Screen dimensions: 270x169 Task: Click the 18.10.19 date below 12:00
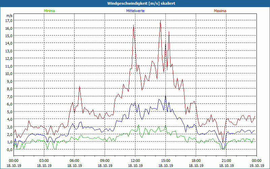(x=135, y=166)
